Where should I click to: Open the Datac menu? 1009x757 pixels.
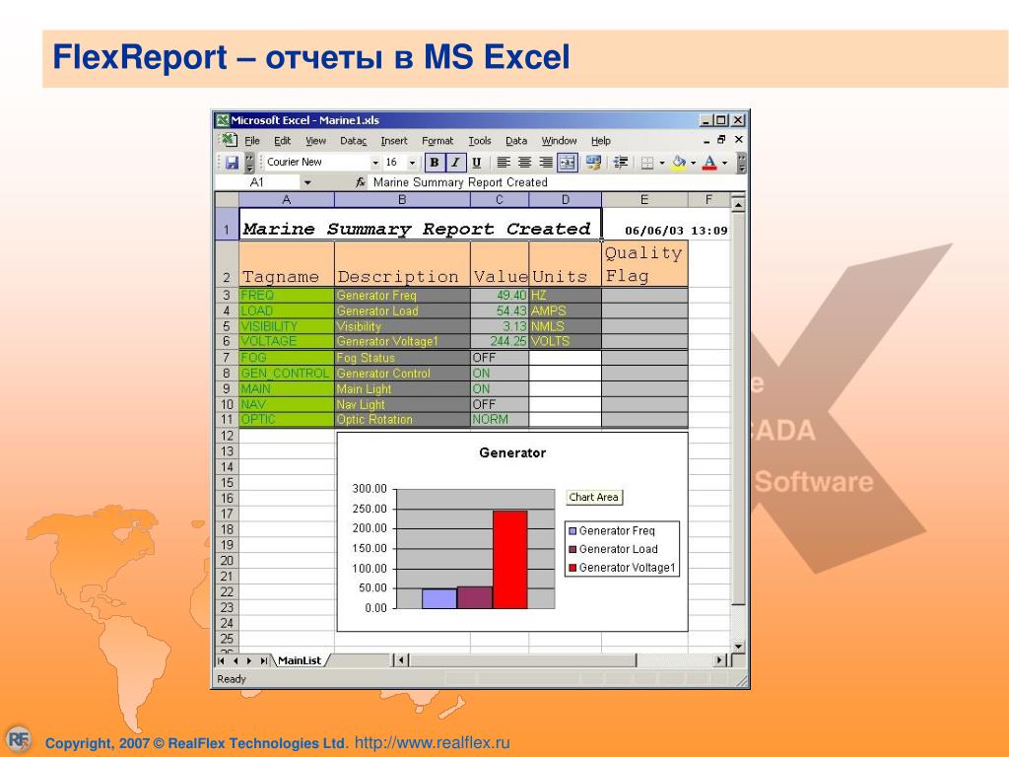(353, 141)
